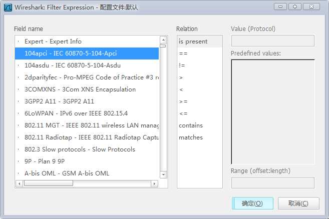Expand the 802.11 Radiotap protocol node

click(19, 137)
